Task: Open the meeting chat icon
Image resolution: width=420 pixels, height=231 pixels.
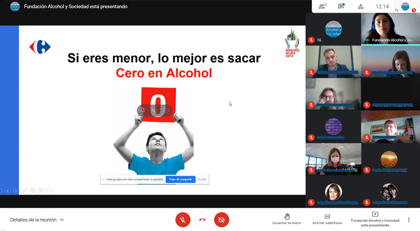Action: point(341,6)
